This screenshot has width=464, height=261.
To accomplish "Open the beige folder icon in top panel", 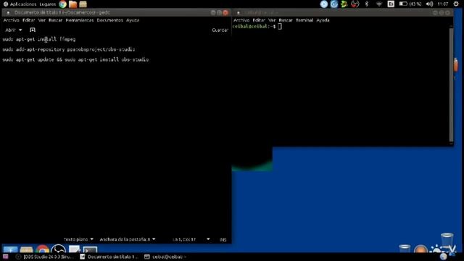I will pos(83,4).
